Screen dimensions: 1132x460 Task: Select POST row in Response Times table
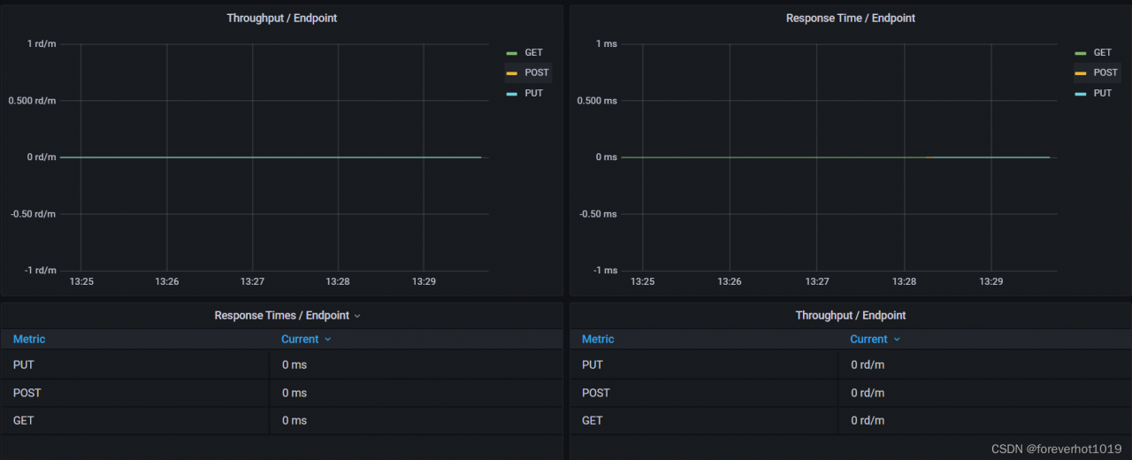pos(281,393)
